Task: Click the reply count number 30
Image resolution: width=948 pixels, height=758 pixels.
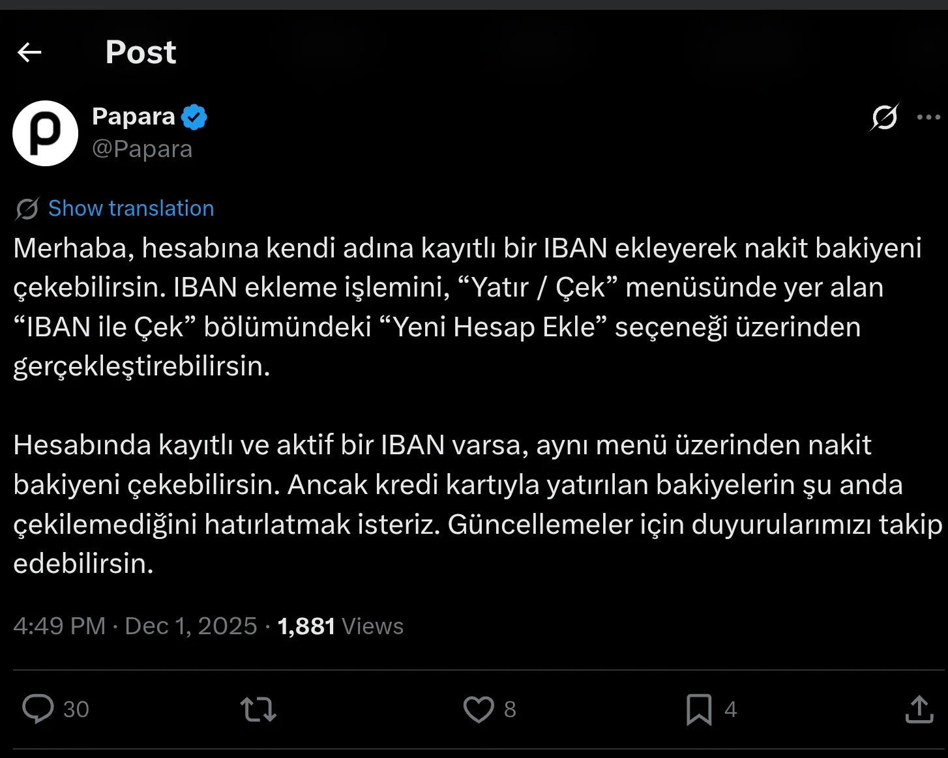Action: tap(76, 709)
